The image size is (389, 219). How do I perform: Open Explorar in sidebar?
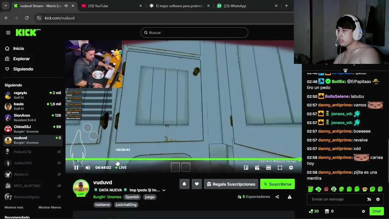tap(21, 59)
